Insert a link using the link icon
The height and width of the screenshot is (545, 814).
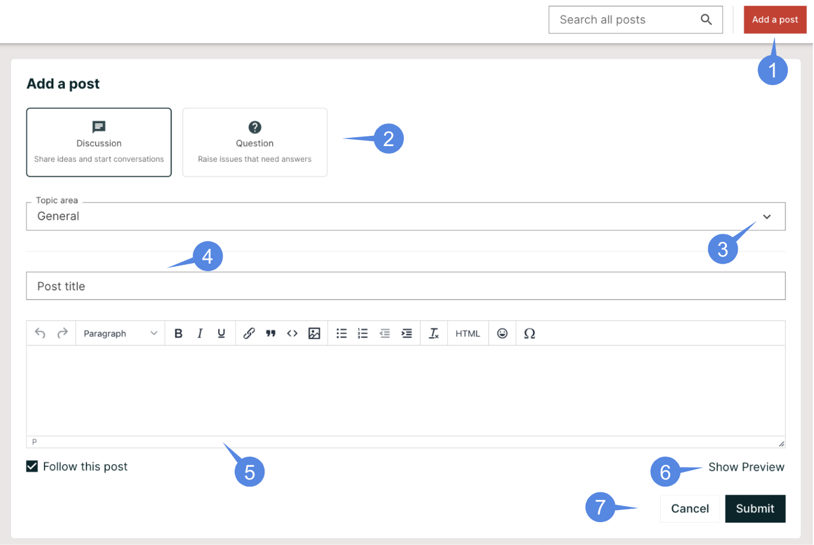249,333
